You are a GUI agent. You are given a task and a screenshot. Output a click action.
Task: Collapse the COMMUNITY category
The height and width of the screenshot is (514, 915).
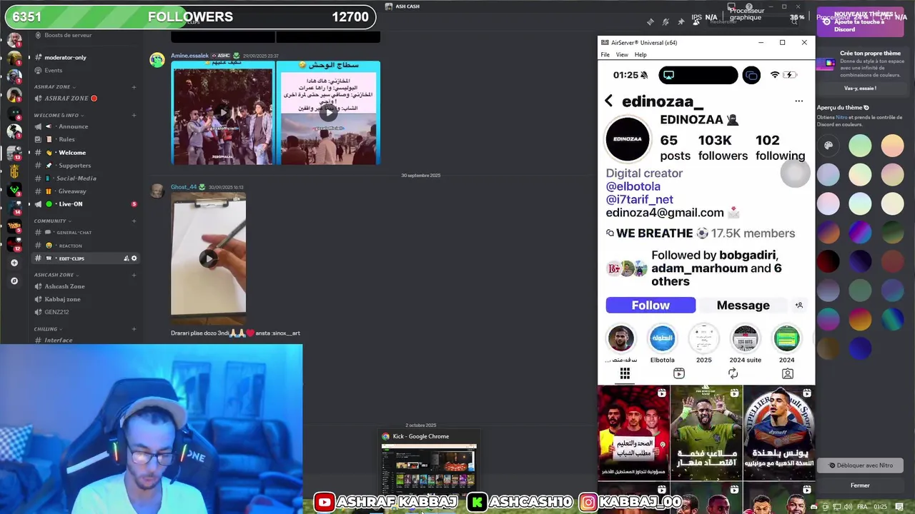pos(52,221)
